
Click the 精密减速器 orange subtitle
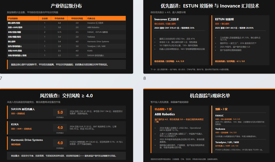pyautogui.click(x=16, y=144)
